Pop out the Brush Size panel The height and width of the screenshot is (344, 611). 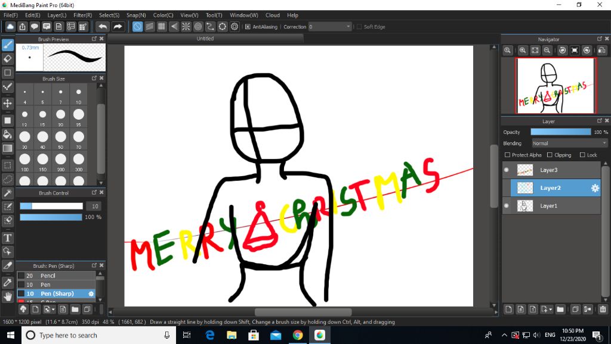click(x=94, y=78)
